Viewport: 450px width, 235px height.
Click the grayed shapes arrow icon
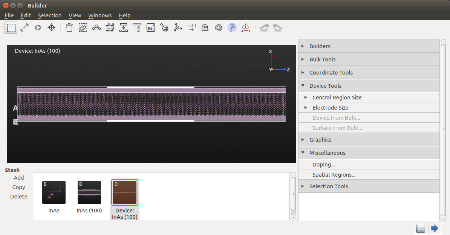191,27
